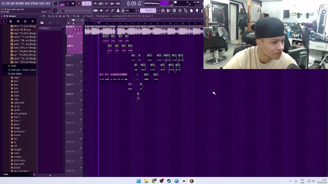This screenshot has width=328, height=184.
Task: Adjust the master volume knob
Action: (x=55, y=4)
